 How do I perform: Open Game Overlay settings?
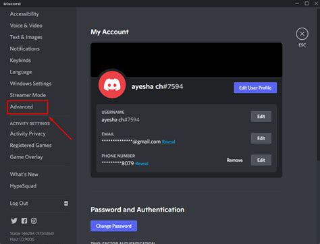coord(26,157)
